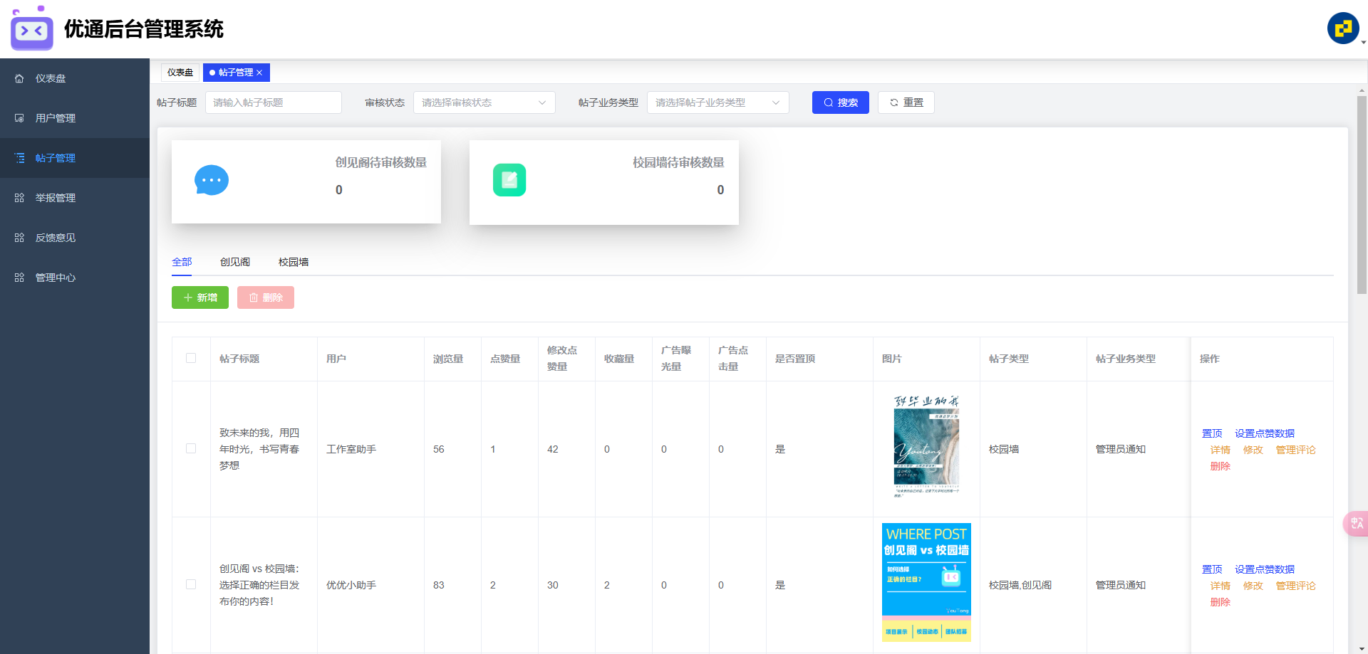Expand the 审核状态 dropdown
This screenshot has width=1368, height=654.
click(484, 102)
